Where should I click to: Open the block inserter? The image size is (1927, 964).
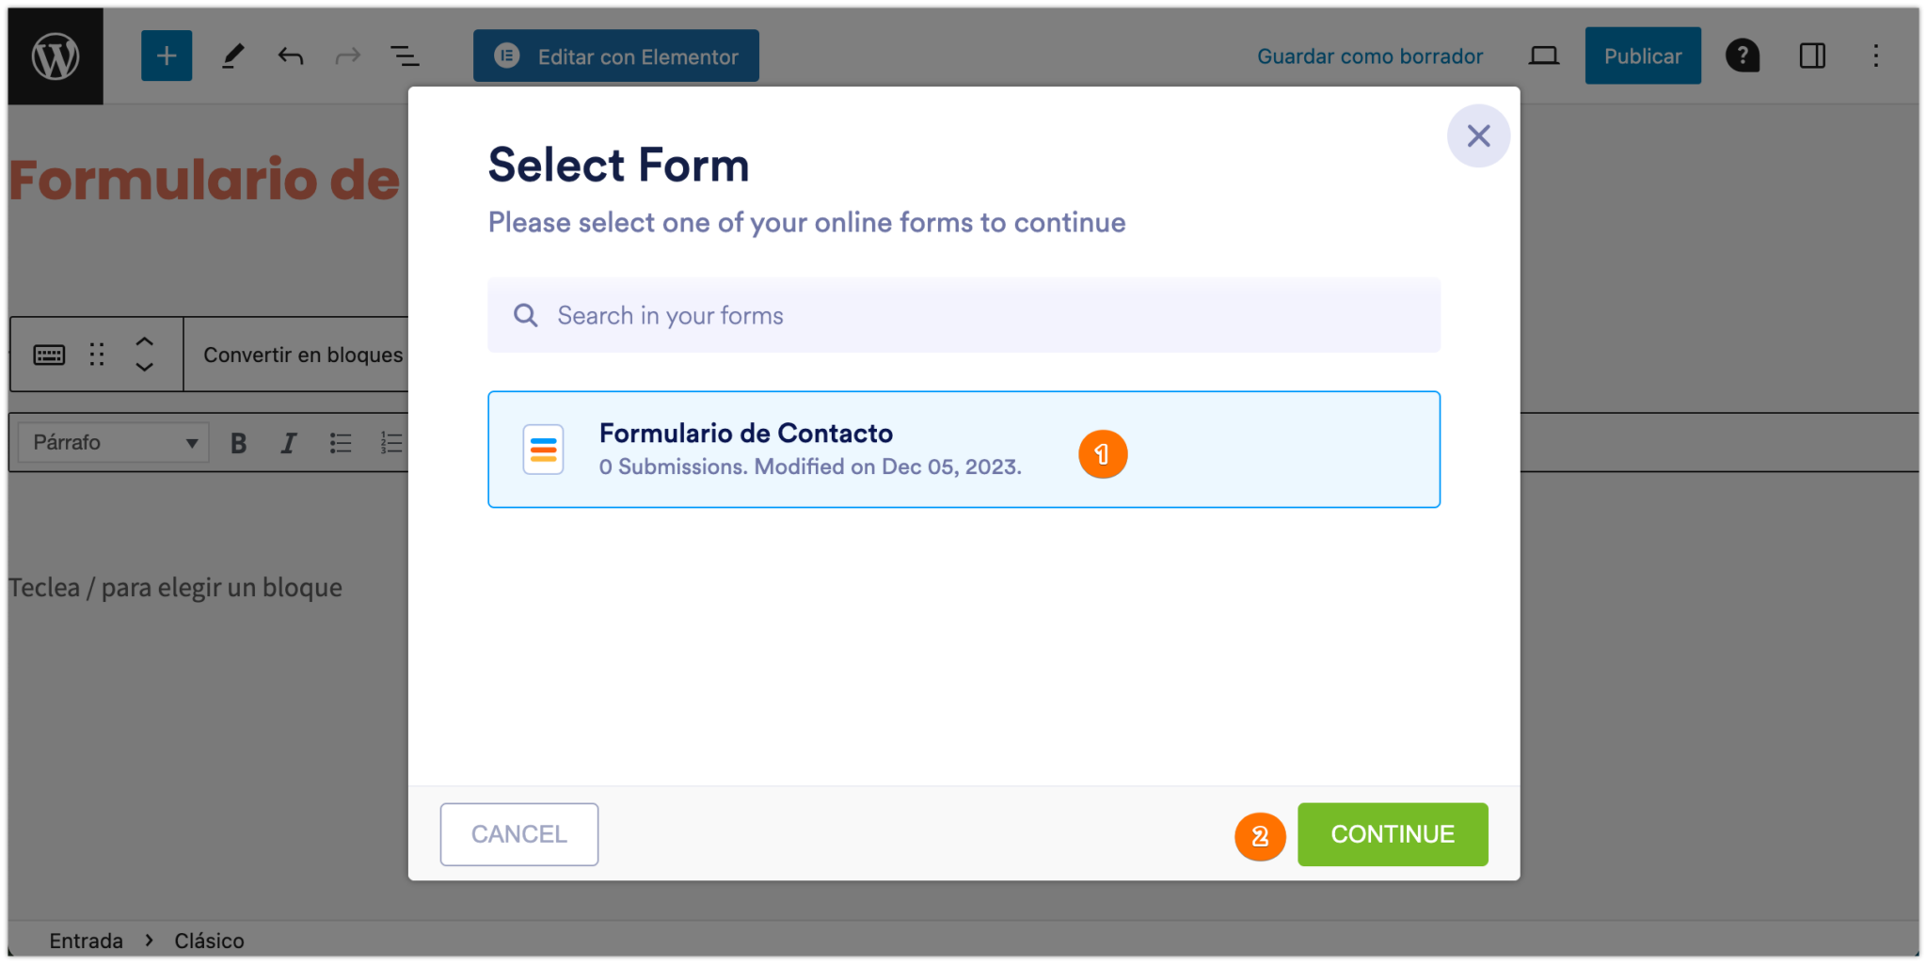coord(166,55)
